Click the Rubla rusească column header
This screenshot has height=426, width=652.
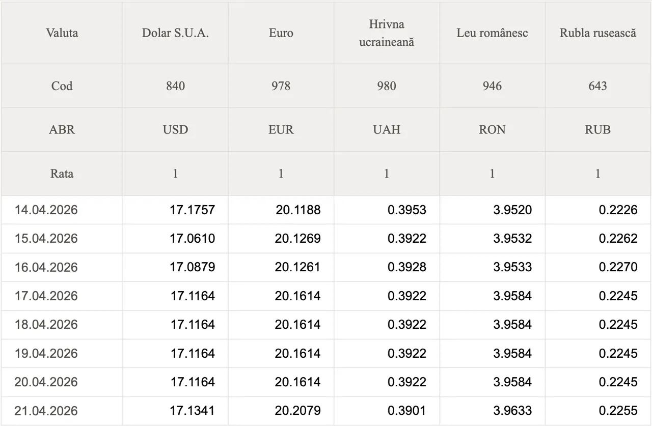pos(597,33)
